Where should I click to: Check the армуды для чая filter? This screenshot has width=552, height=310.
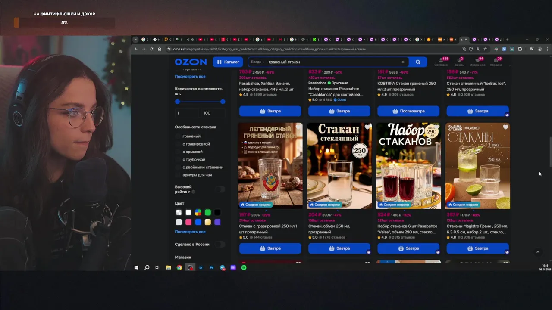(x=178, y=175)
